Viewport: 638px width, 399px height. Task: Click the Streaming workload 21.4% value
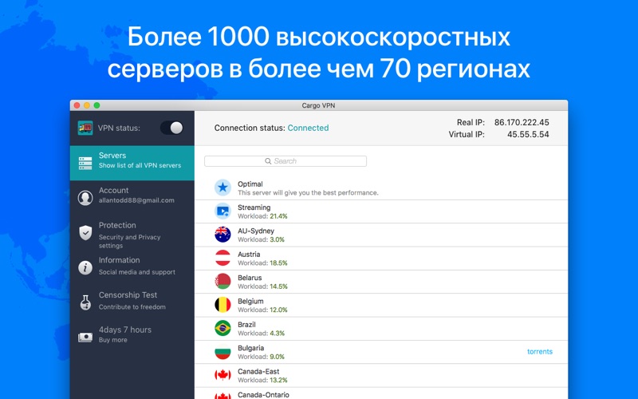tap(278, 216)
